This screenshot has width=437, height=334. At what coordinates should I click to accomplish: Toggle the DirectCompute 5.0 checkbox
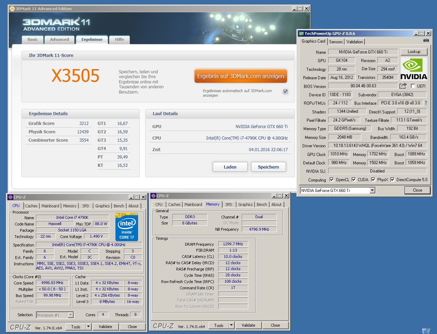[x=392, y=180]
